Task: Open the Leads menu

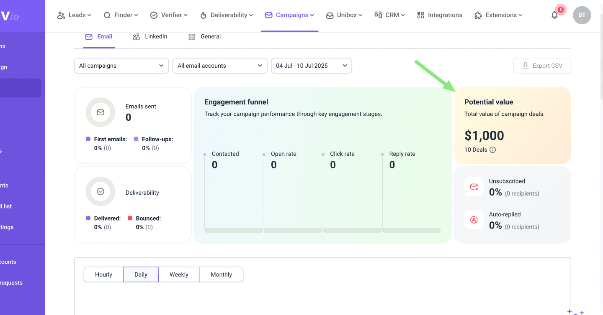Action: point(74,15)
